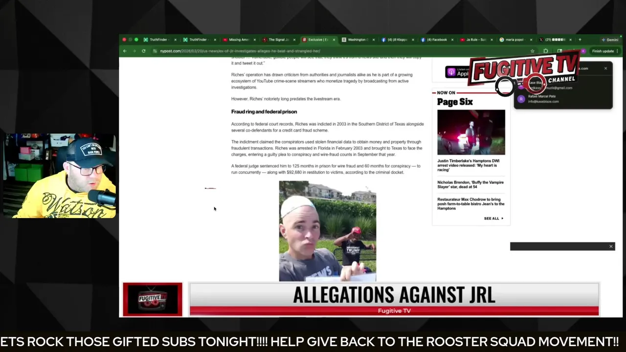The height and width of the screenshot is (352, 626).
Task: Click the Gemini button in tab bar
Action: 610,40
